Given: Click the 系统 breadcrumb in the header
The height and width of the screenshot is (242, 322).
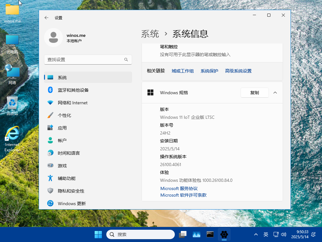Looking at the screenshot, I should tap(150, 34).
